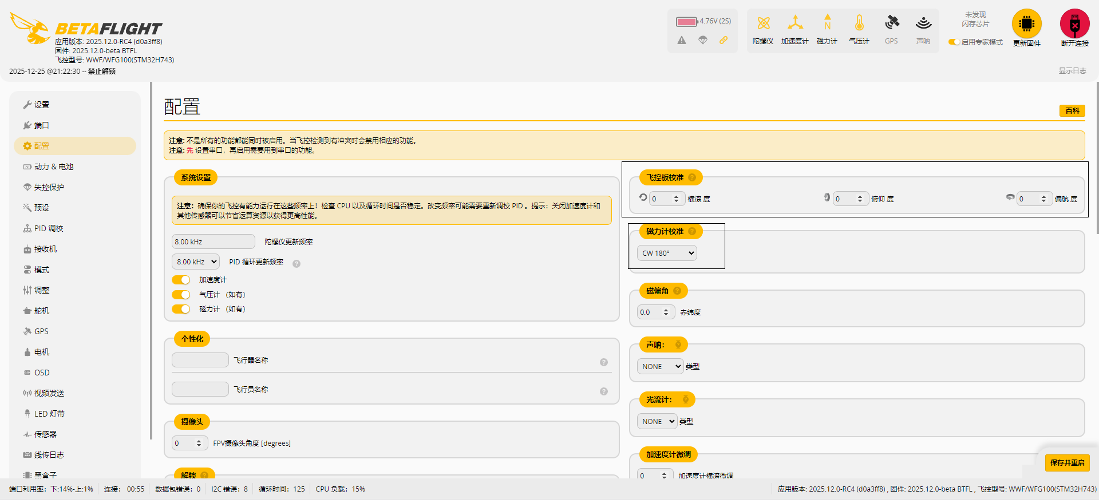Click the 更新固件 firmware flasher icon
1099x503 pixels.
pos(1026,24)
